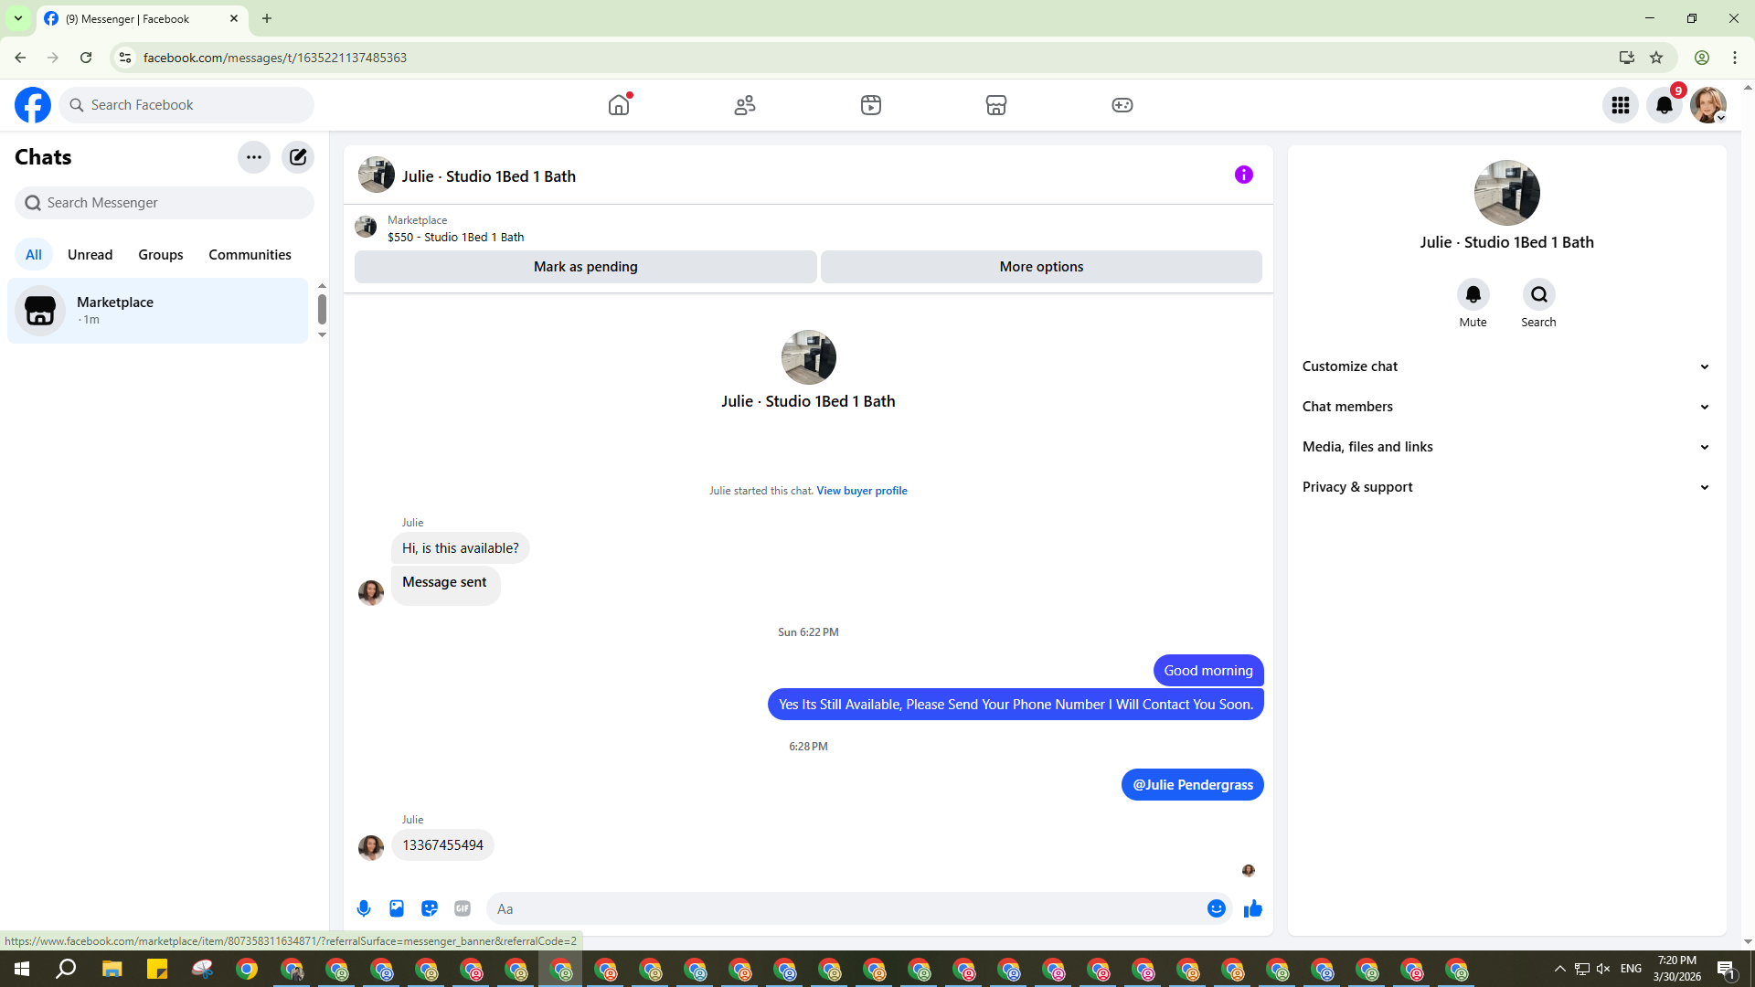This screenshot has height=987, width=1755.
Task: Send a thumbs-up like
Action: coord(1252,908)
